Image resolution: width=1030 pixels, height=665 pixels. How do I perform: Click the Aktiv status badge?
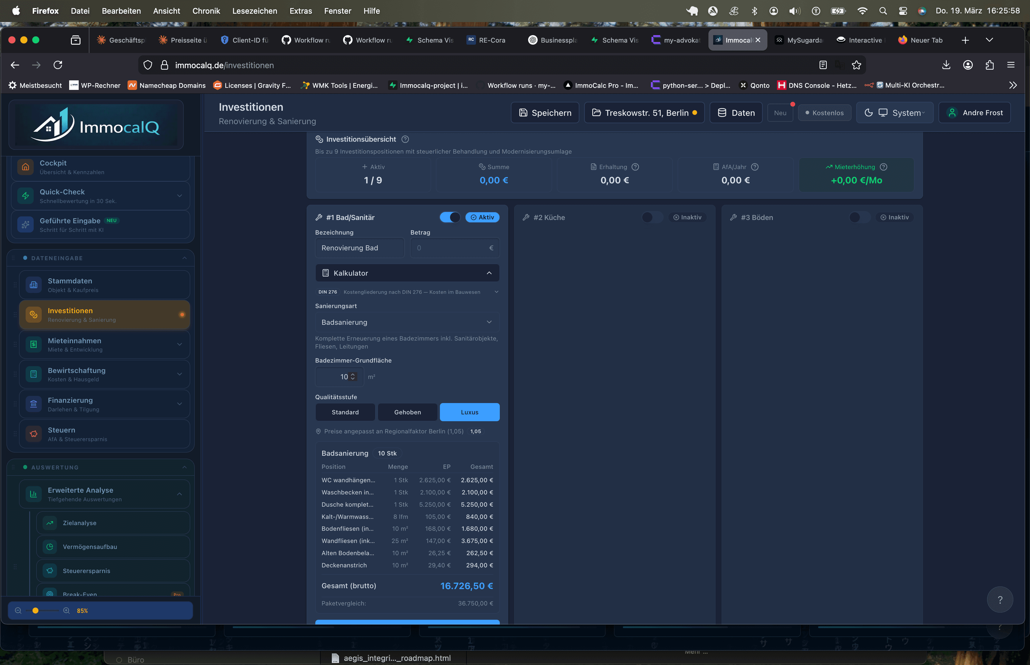tap(483, 217)
